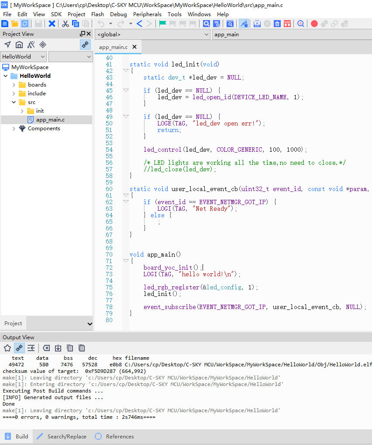Open the Debug menu
372x445 pixels.
(118, 14)
